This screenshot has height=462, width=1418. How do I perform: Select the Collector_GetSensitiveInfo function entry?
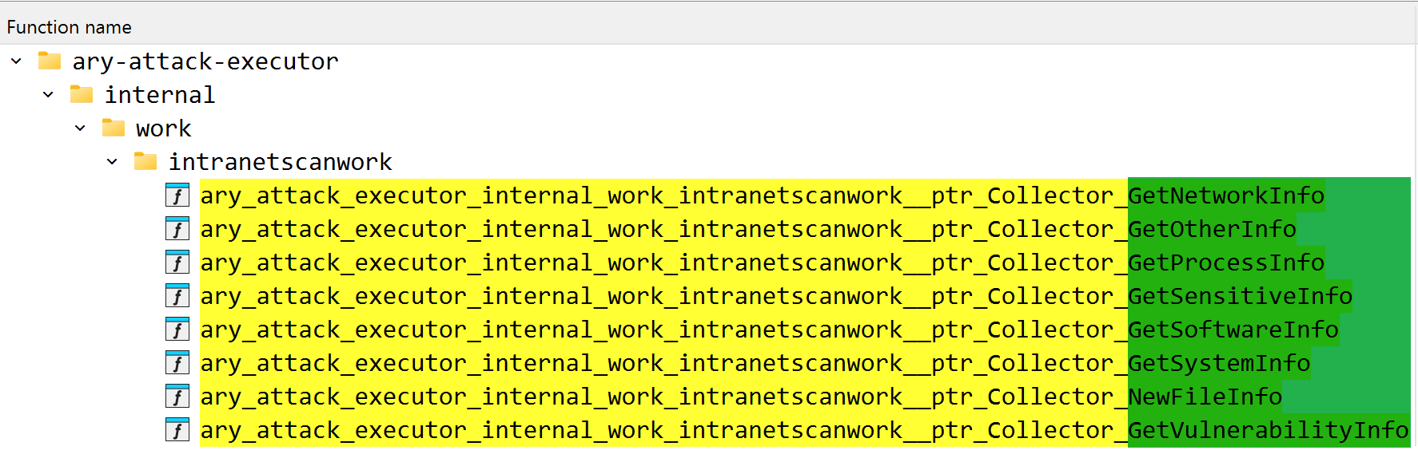point(776,296)
